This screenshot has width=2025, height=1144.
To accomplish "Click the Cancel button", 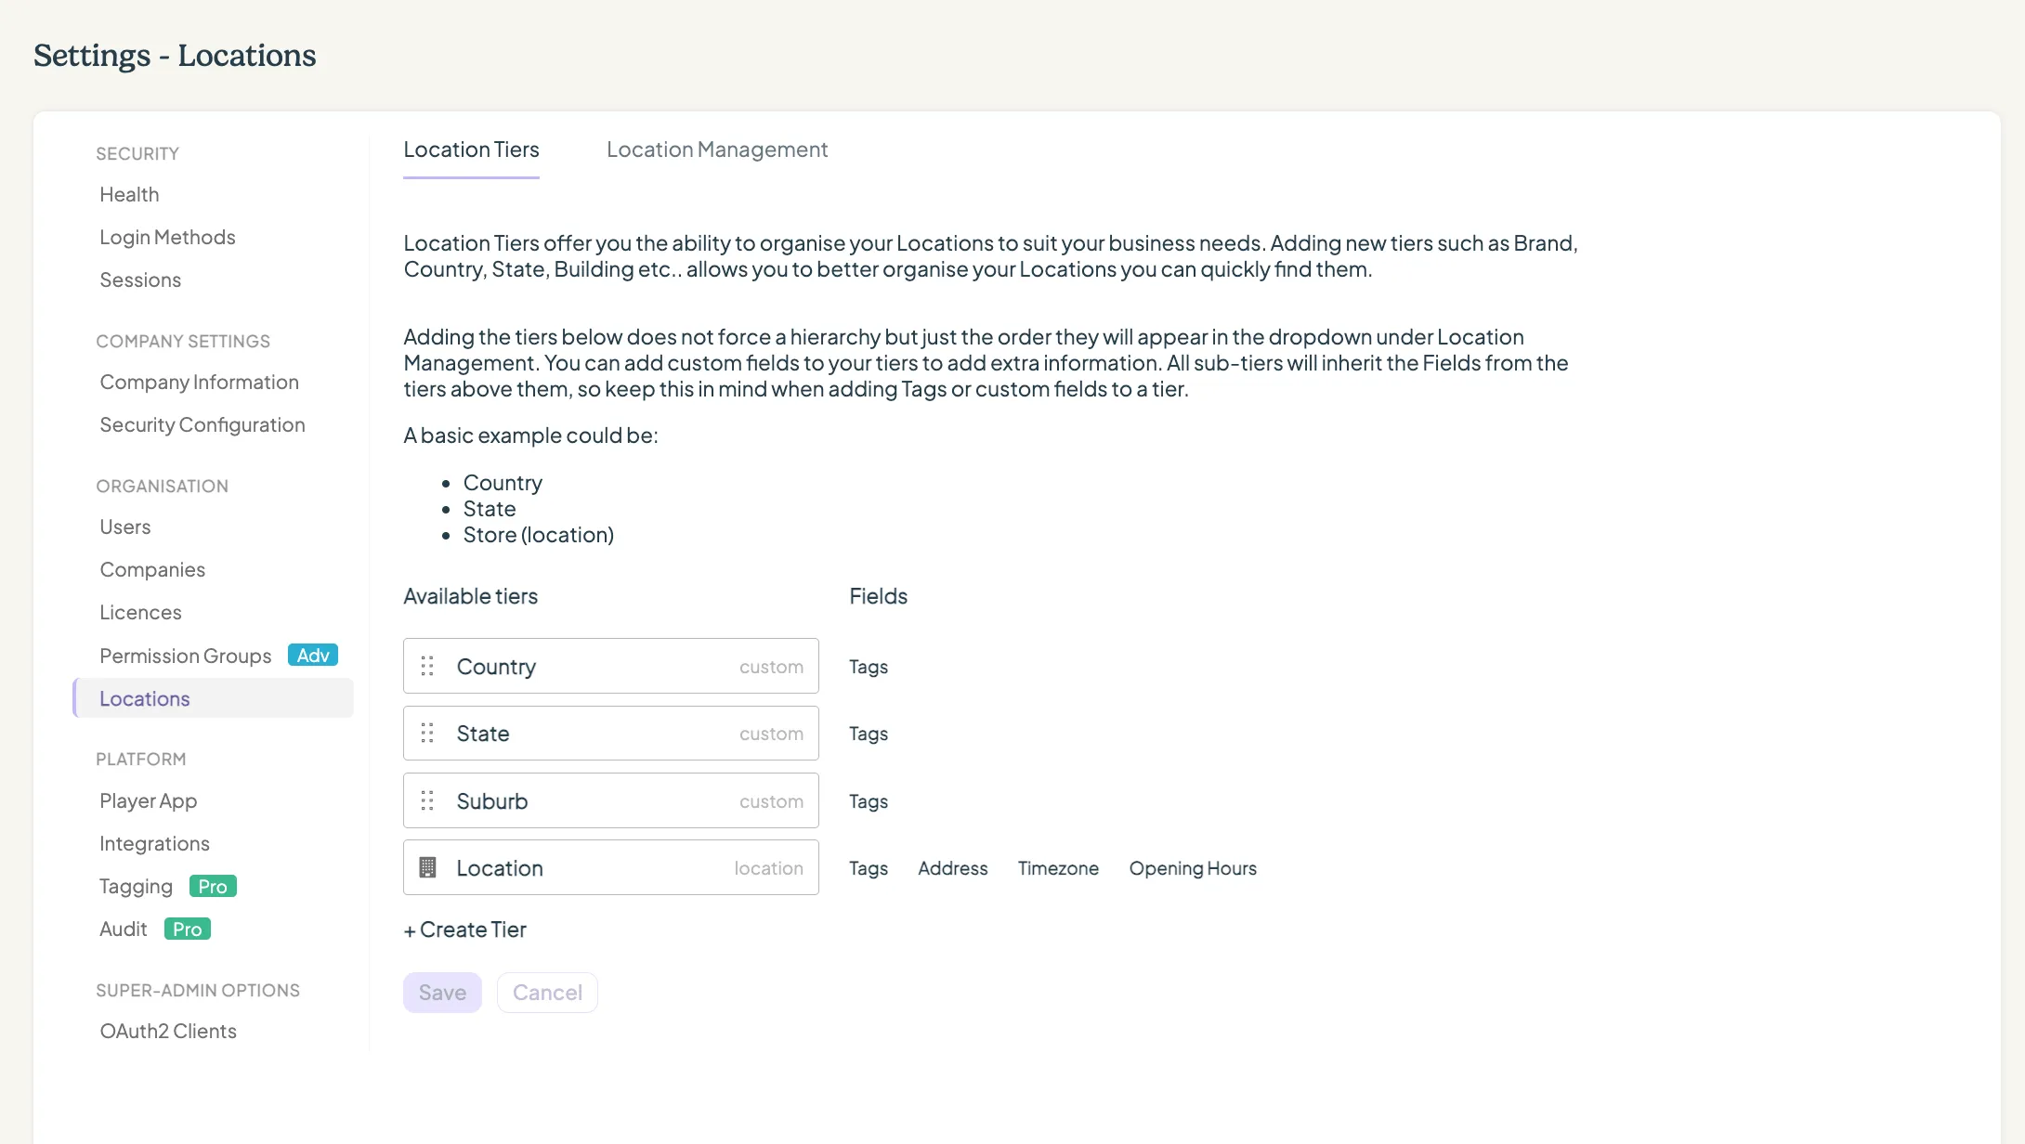I will pyautogui.click(x=547, y=993).
